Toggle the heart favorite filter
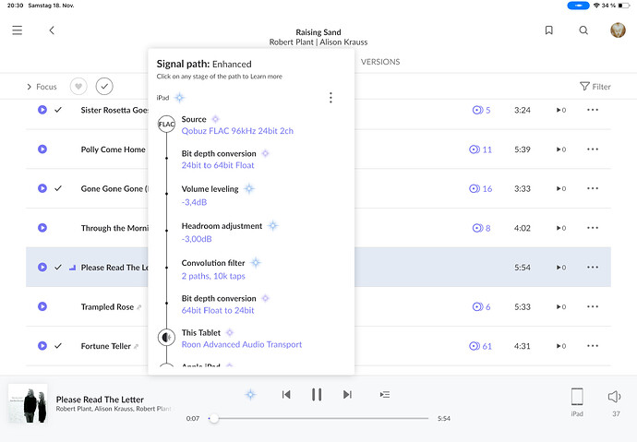This screenshot has width=637, height=442. (x=78, y=87)
